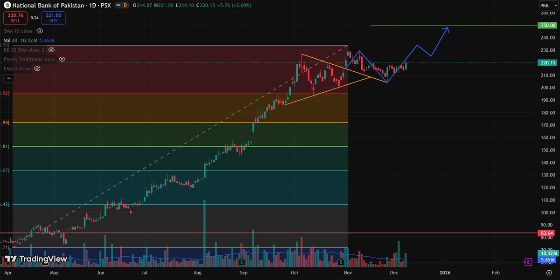Viewport: 560px width, 280px height.
Task: Toggle visibility of Pivots Traditional Auto indicator
Action: tap(62, 59)
